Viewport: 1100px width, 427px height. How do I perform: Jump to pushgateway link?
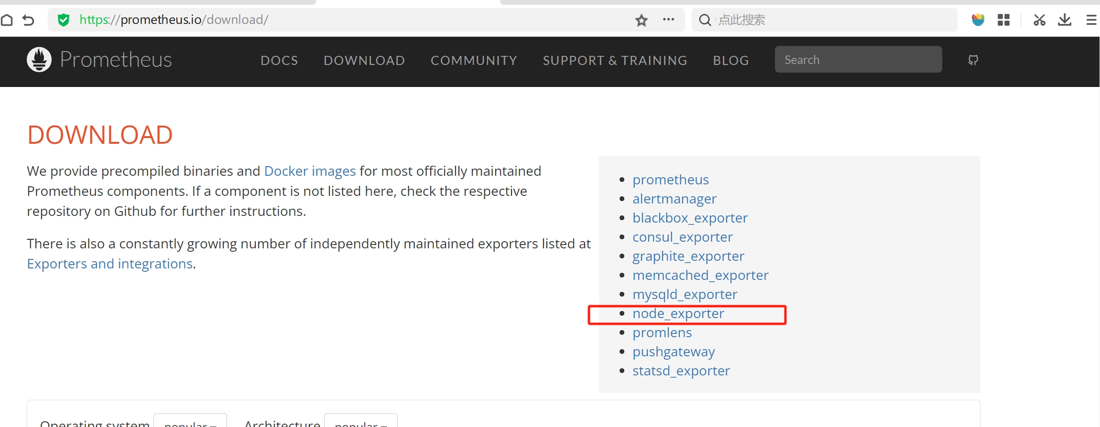click(674, 352)
